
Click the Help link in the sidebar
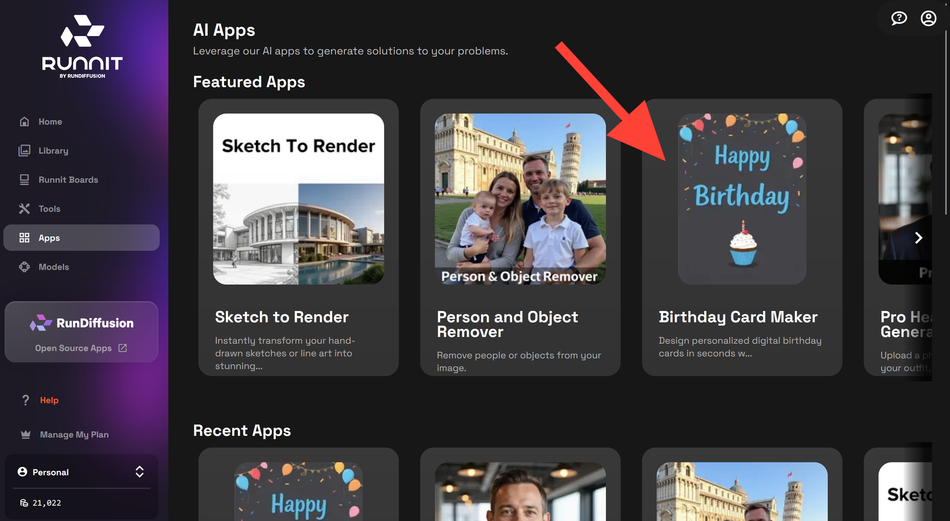click(x=48, y=400)
